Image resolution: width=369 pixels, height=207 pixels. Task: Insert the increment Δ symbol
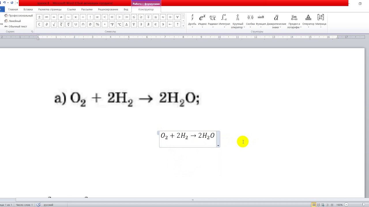tap(127, 24)
